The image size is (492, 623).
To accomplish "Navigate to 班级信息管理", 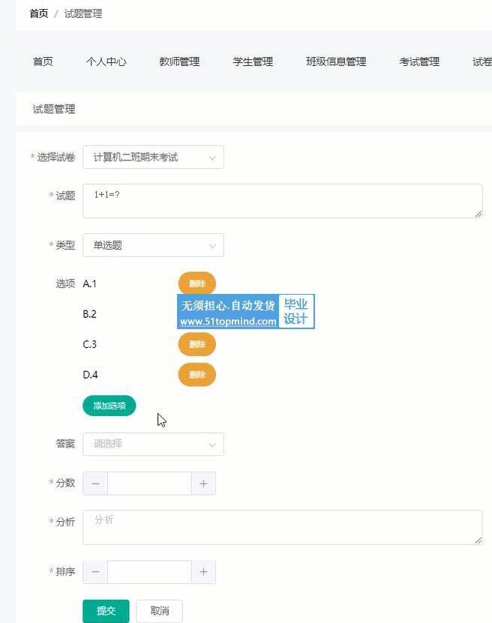I will point(336,61).
